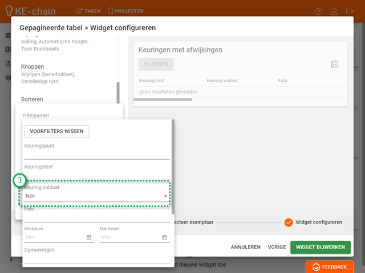Click the Keuringspunt filter field
The height and width of the screenshot is (273, 365).
point(96,154)
